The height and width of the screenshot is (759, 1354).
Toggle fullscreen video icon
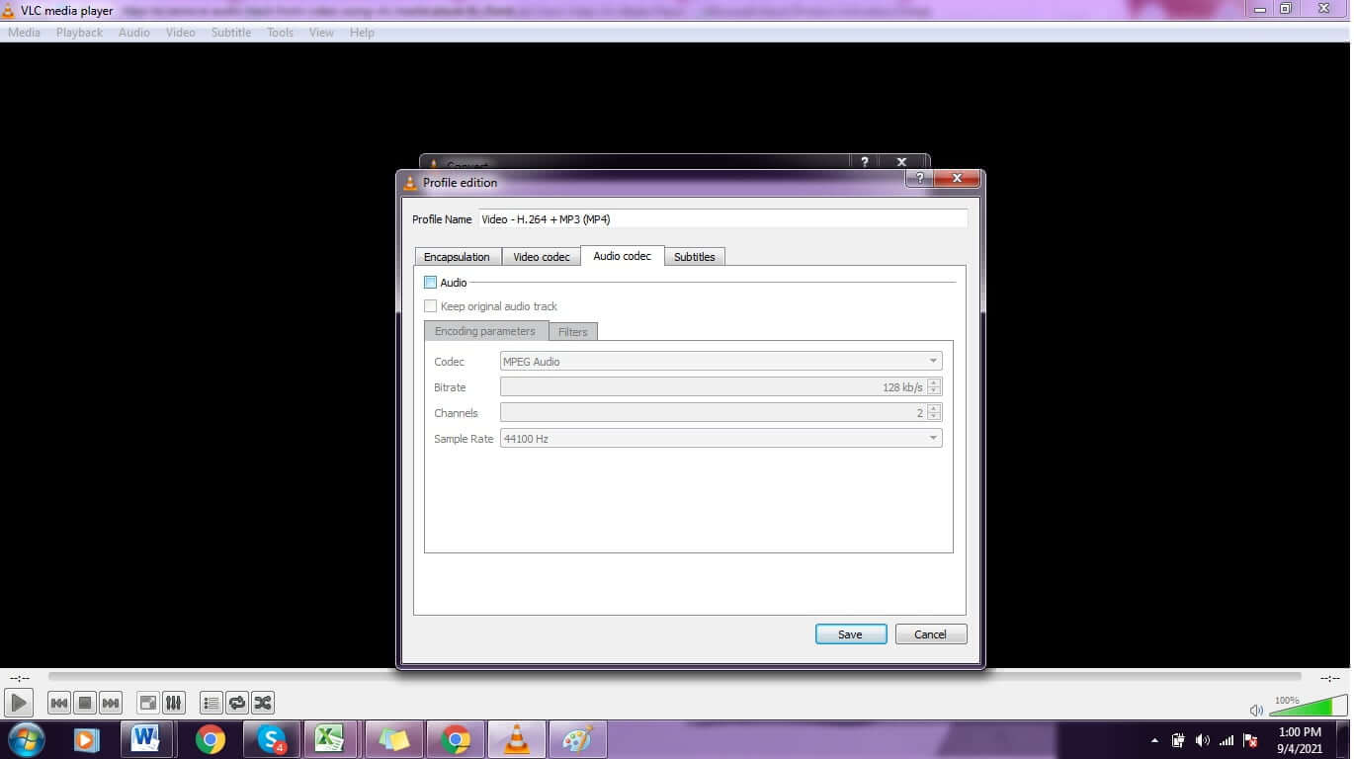(147, 703)
